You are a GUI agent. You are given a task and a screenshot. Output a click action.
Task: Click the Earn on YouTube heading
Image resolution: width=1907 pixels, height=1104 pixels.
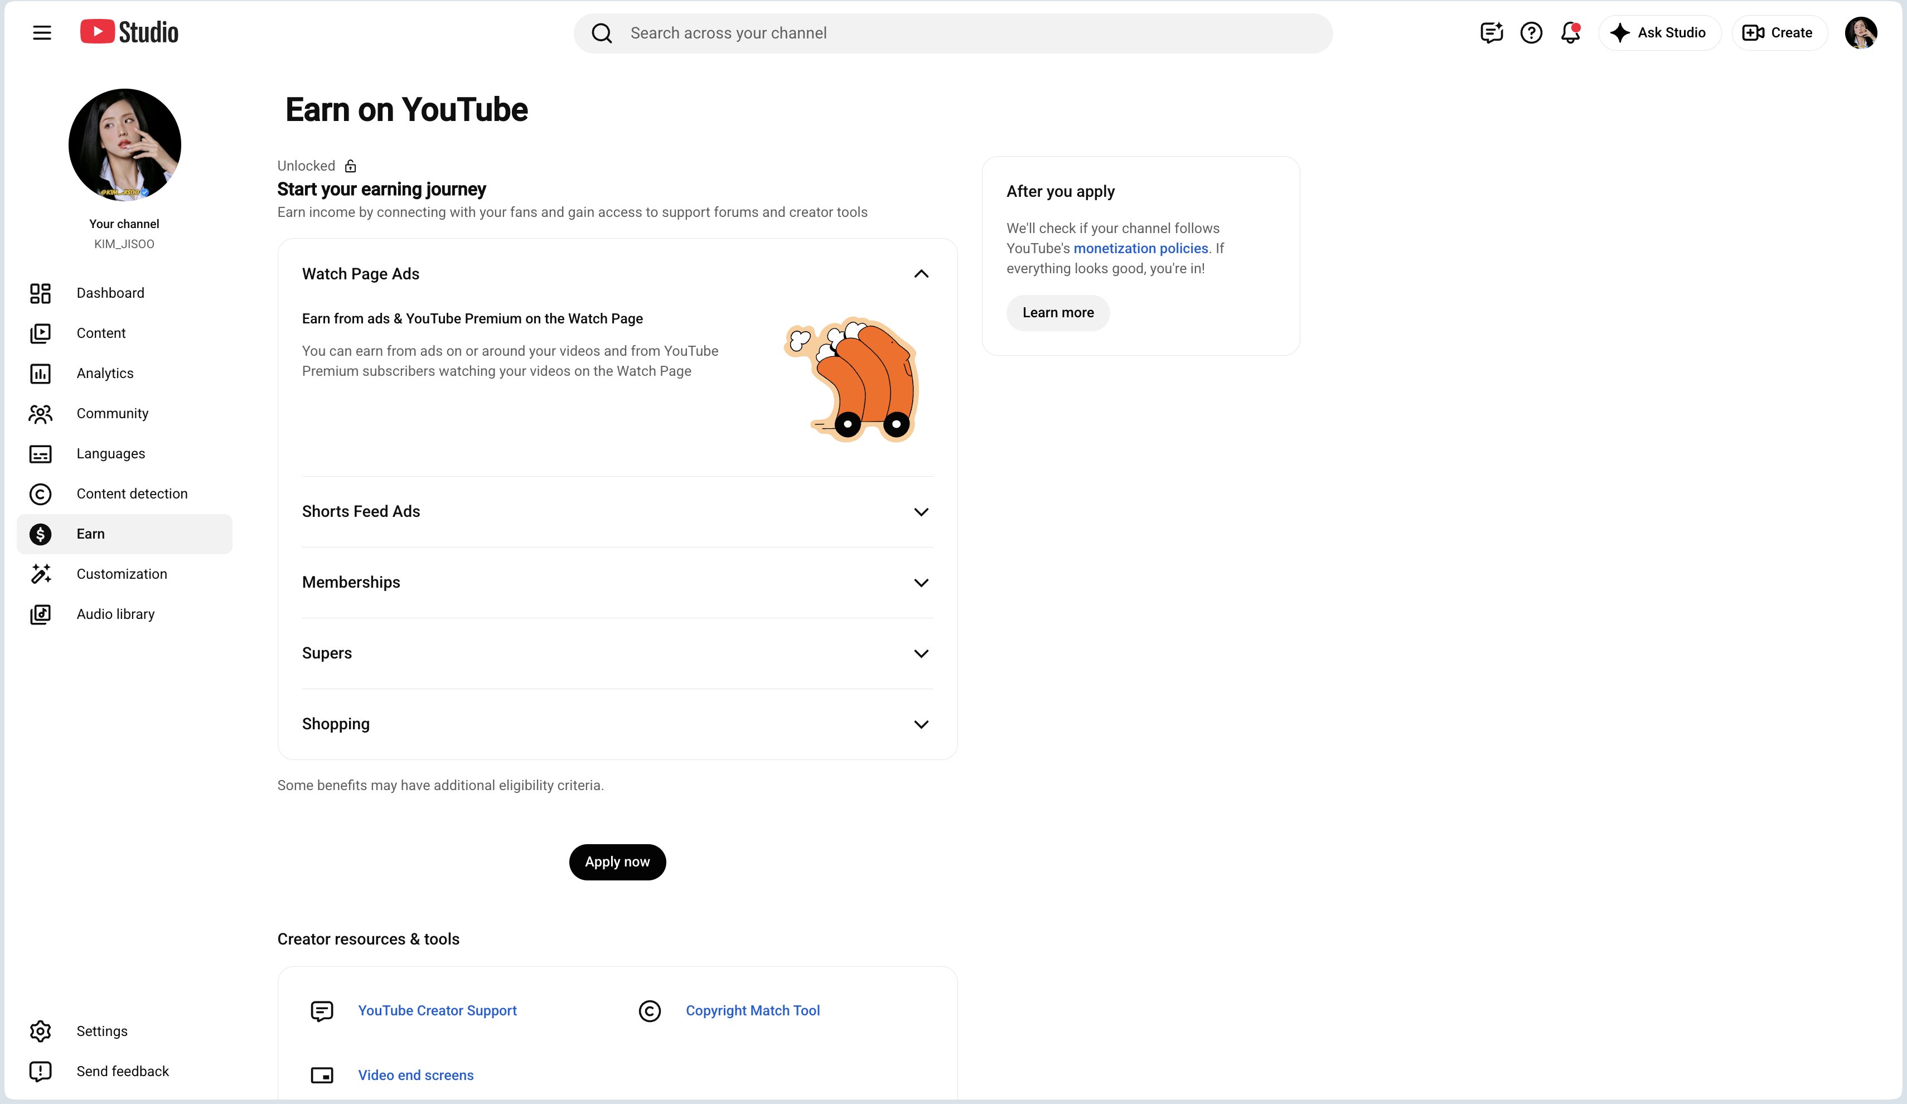pos(406,110)
